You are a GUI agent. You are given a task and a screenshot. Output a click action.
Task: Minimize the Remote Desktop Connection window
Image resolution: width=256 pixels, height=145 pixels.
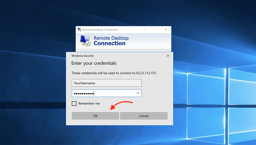coord(144,29)
